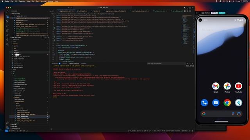Open settings.gradle in the explorer
The image size is (250, 140).
18,67
